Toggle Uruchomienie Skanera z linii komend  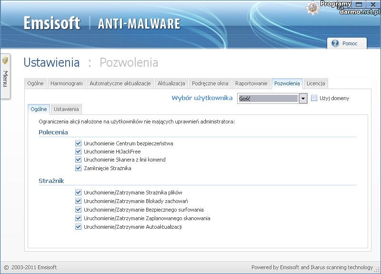click(x=79, y=160)
